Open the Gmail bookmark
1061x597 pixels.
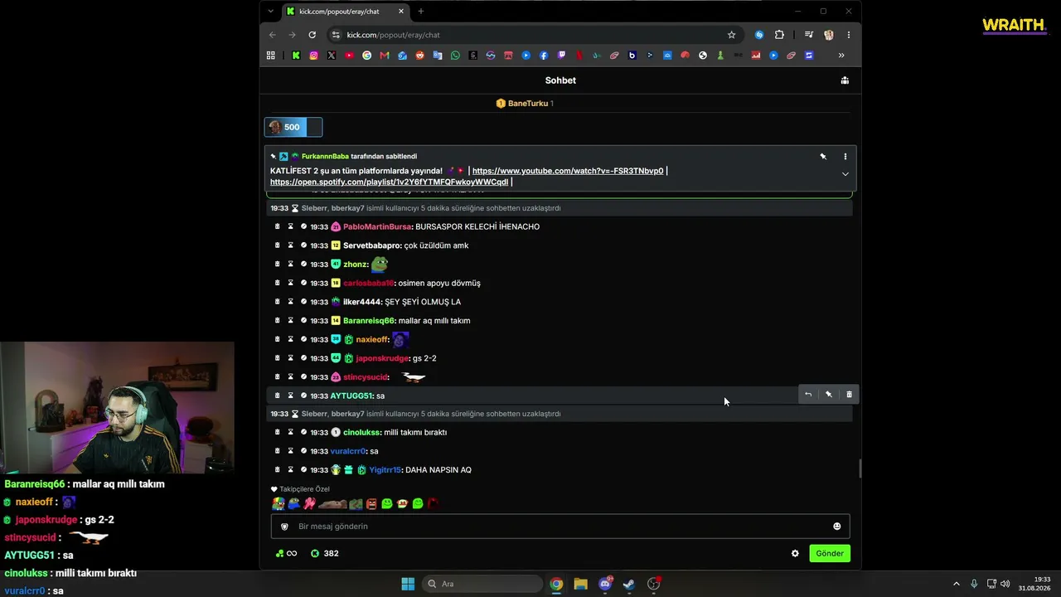click(x=385, y=56)
